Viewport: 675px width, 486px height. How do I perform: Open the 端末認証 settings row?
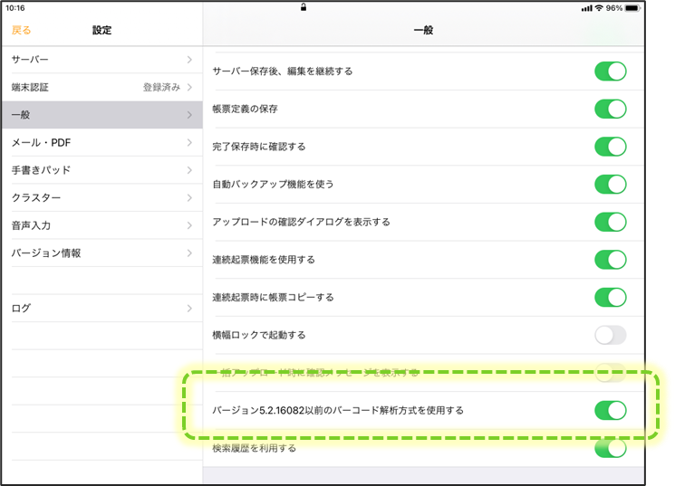point(101,87)
